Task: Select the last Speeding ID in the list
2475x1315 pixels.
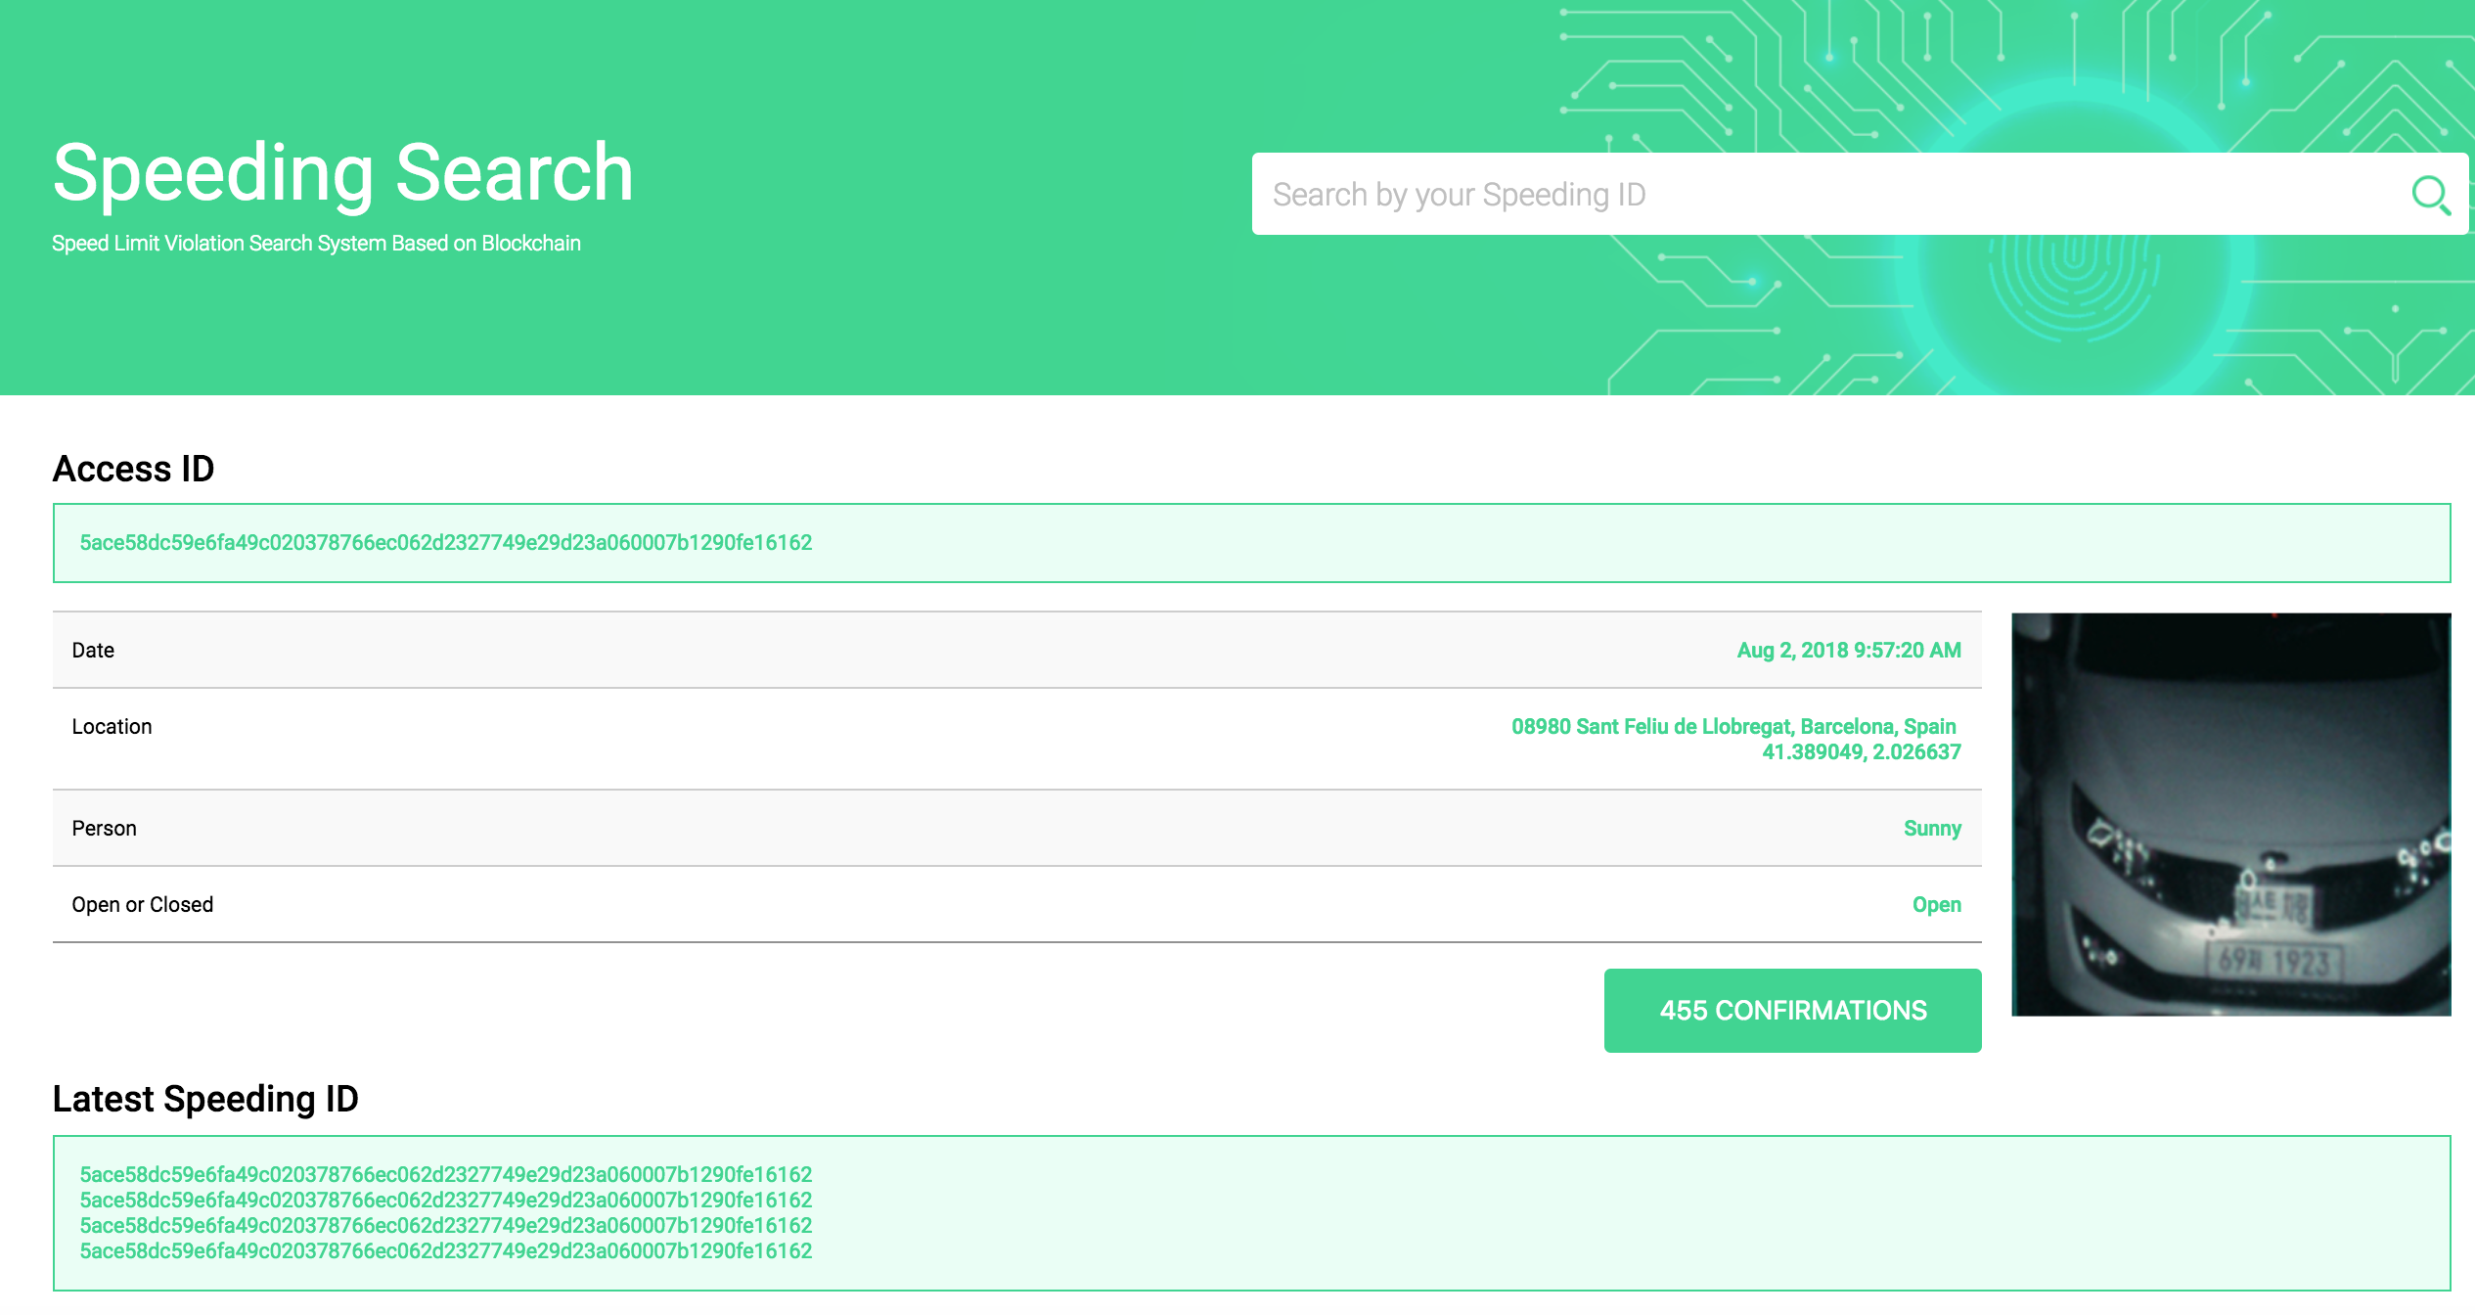Action: [x=443, y=1250]
